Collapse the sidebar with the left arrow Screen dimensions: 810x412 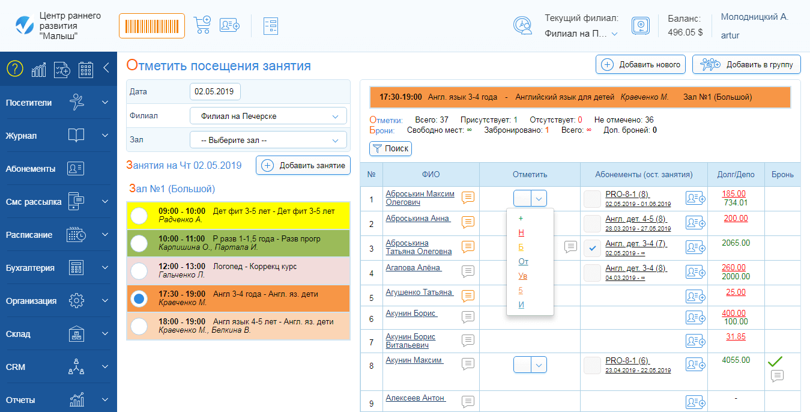106,68
